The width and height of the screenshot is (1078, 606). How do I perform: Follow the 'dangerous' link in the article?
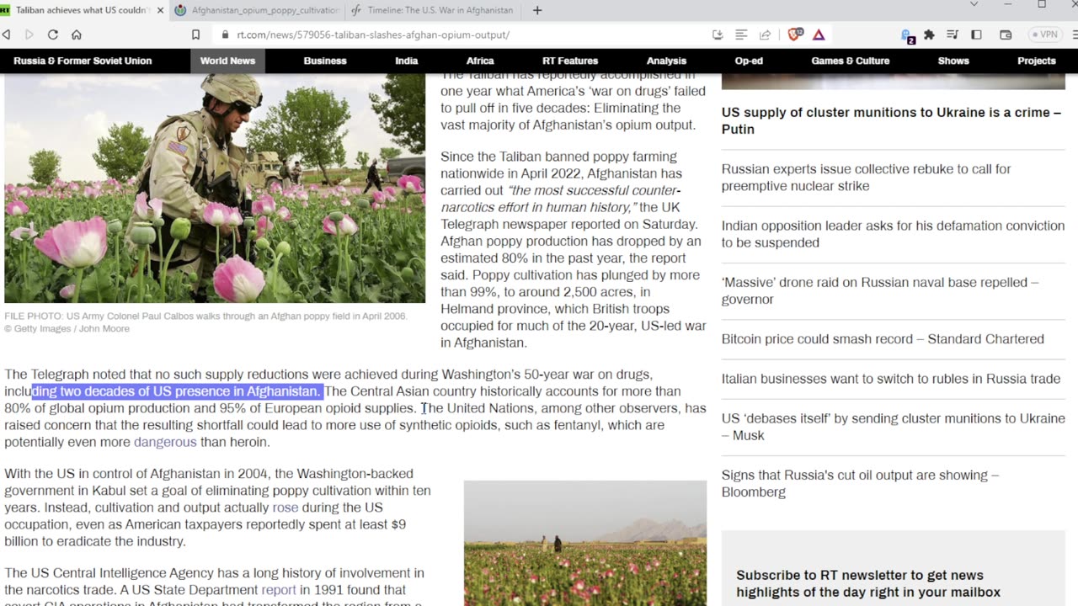coord(165,442)
